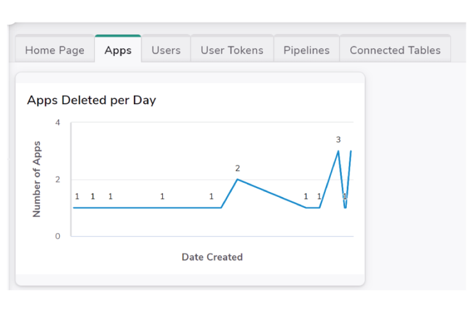Click the y-axis tick value 4

pyautogui.click(x=58, y=123)
